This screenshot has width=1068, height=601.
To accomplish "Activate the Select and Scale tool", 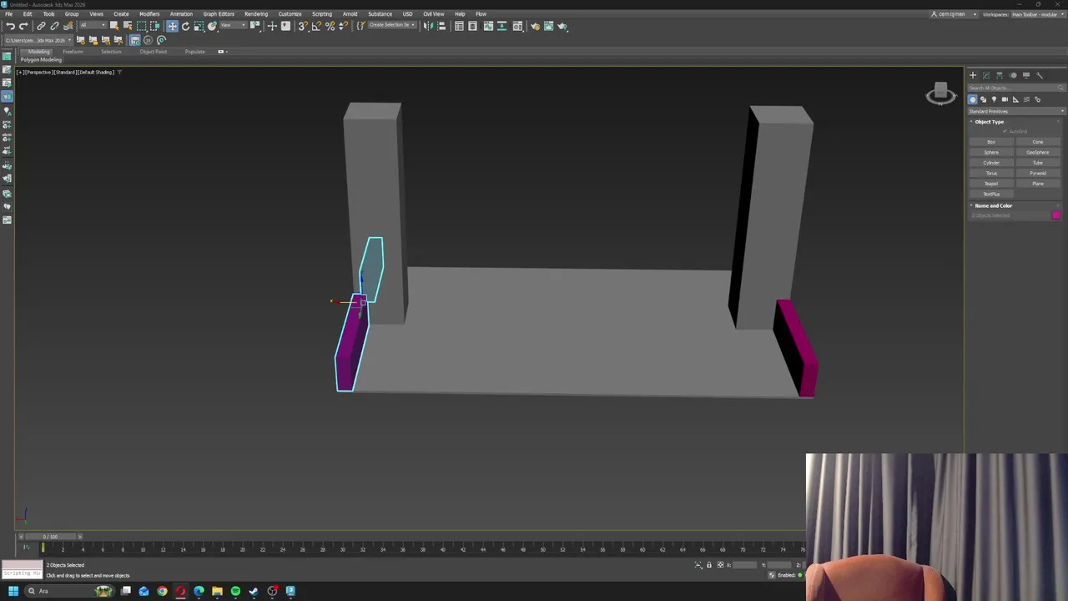I will (x=199, y=26).
